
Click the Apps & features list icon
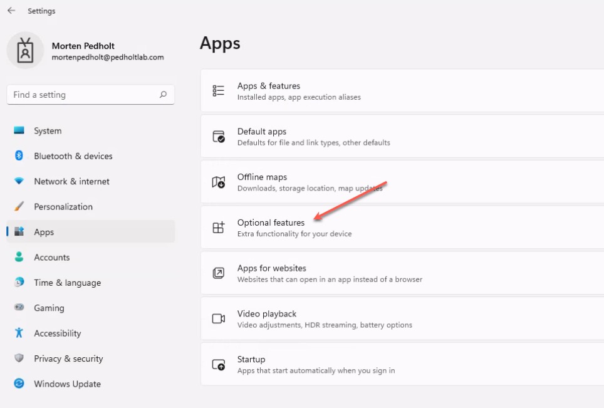(x=219, y=90)
